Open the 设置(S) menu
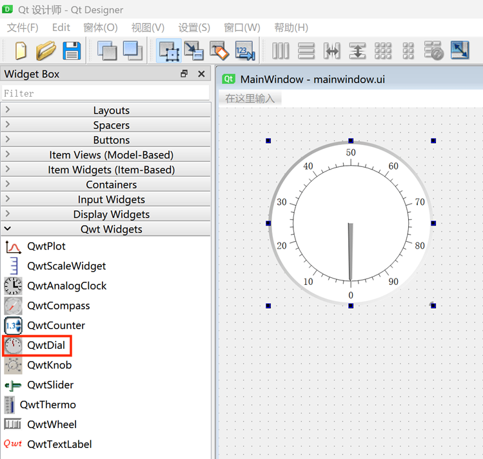The image size is (483, 459). (194, 28)
